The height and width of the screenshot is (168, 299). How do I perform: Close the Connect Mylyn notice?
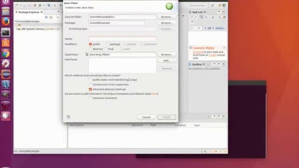pos(224,48)
